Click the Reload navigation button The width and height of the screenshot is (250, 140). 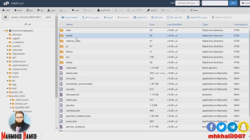tap(140, 17)
